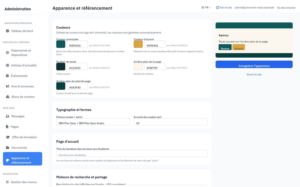The image size is (300, 187).
Task: Click the Messages inbox icon
Action: 7,116
